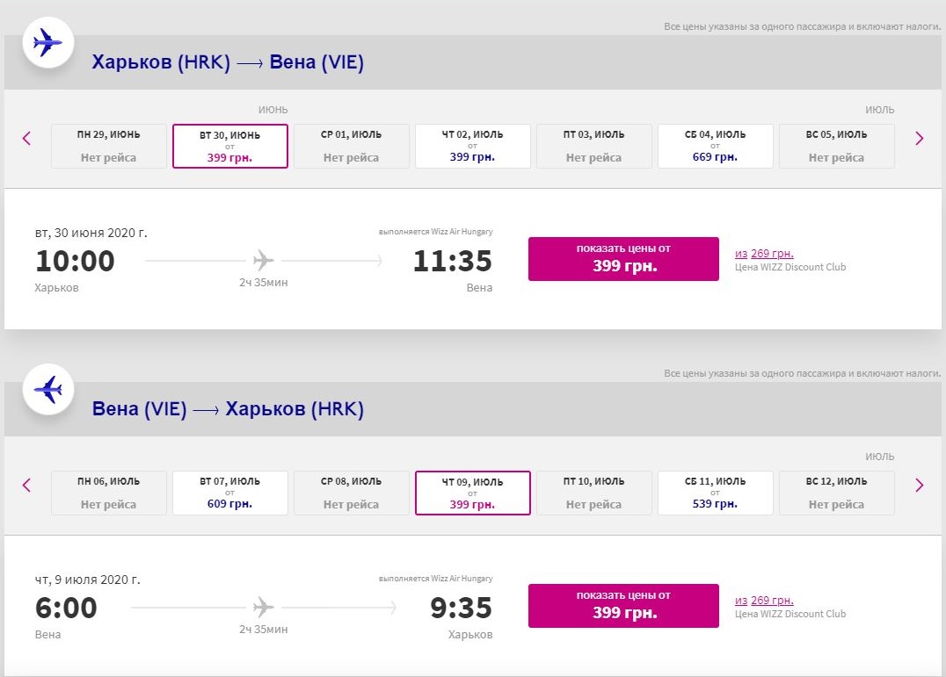Viewport: 946px width, 677px height.
Task: Show earlier dates in outbound fare calendar
Action: 25,138
